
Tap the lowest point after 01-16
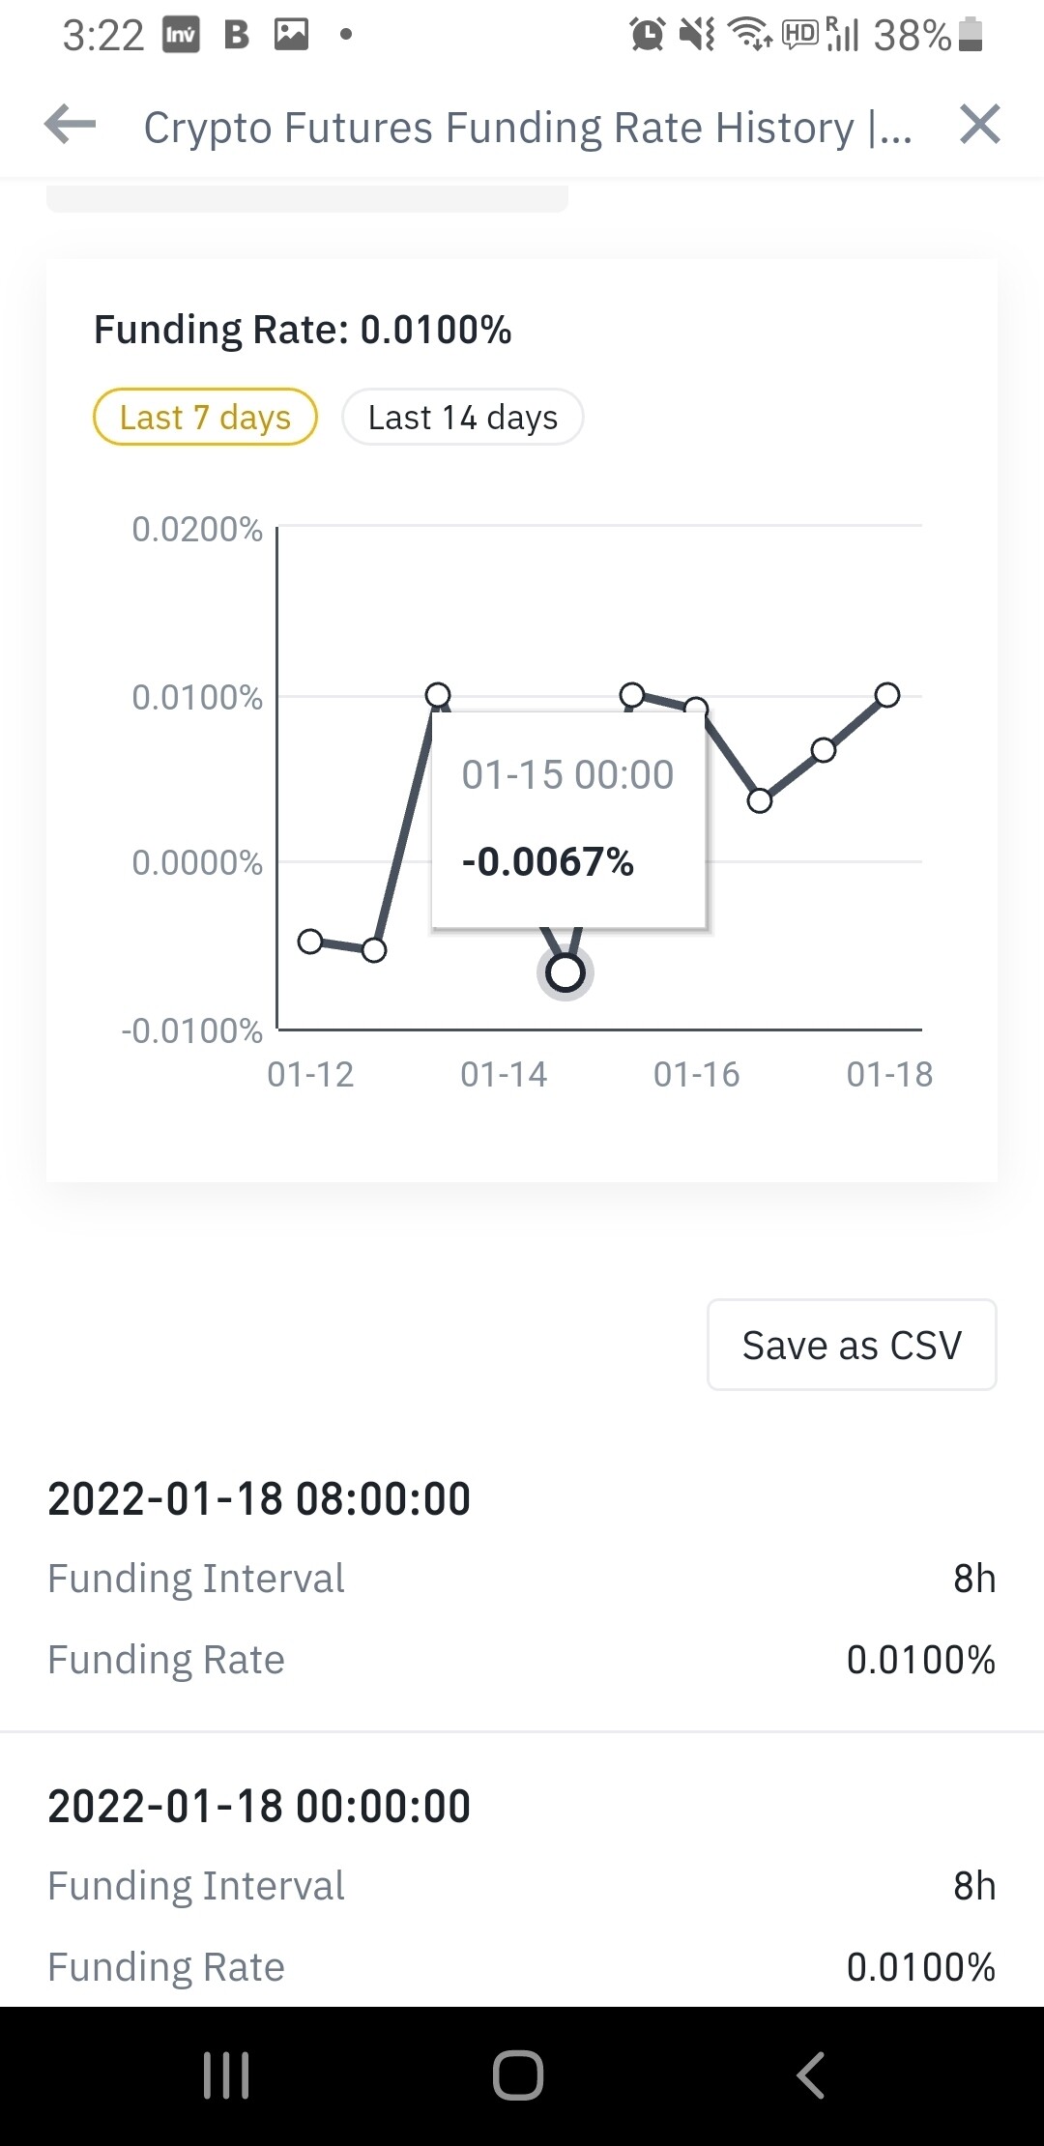tap(760, 800)
